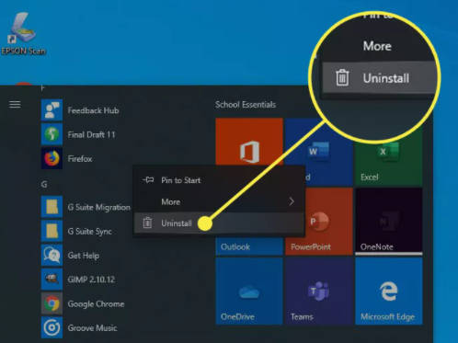
Task: Open the OneDrive tile
Action: click(249, 292)
